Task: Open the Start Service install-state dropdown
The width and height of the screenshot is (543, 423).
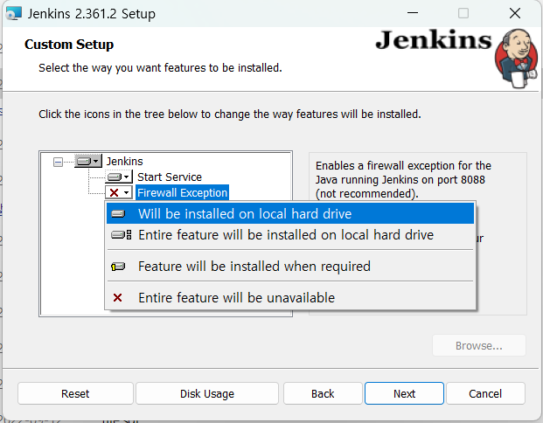Action: pos(119,177)
